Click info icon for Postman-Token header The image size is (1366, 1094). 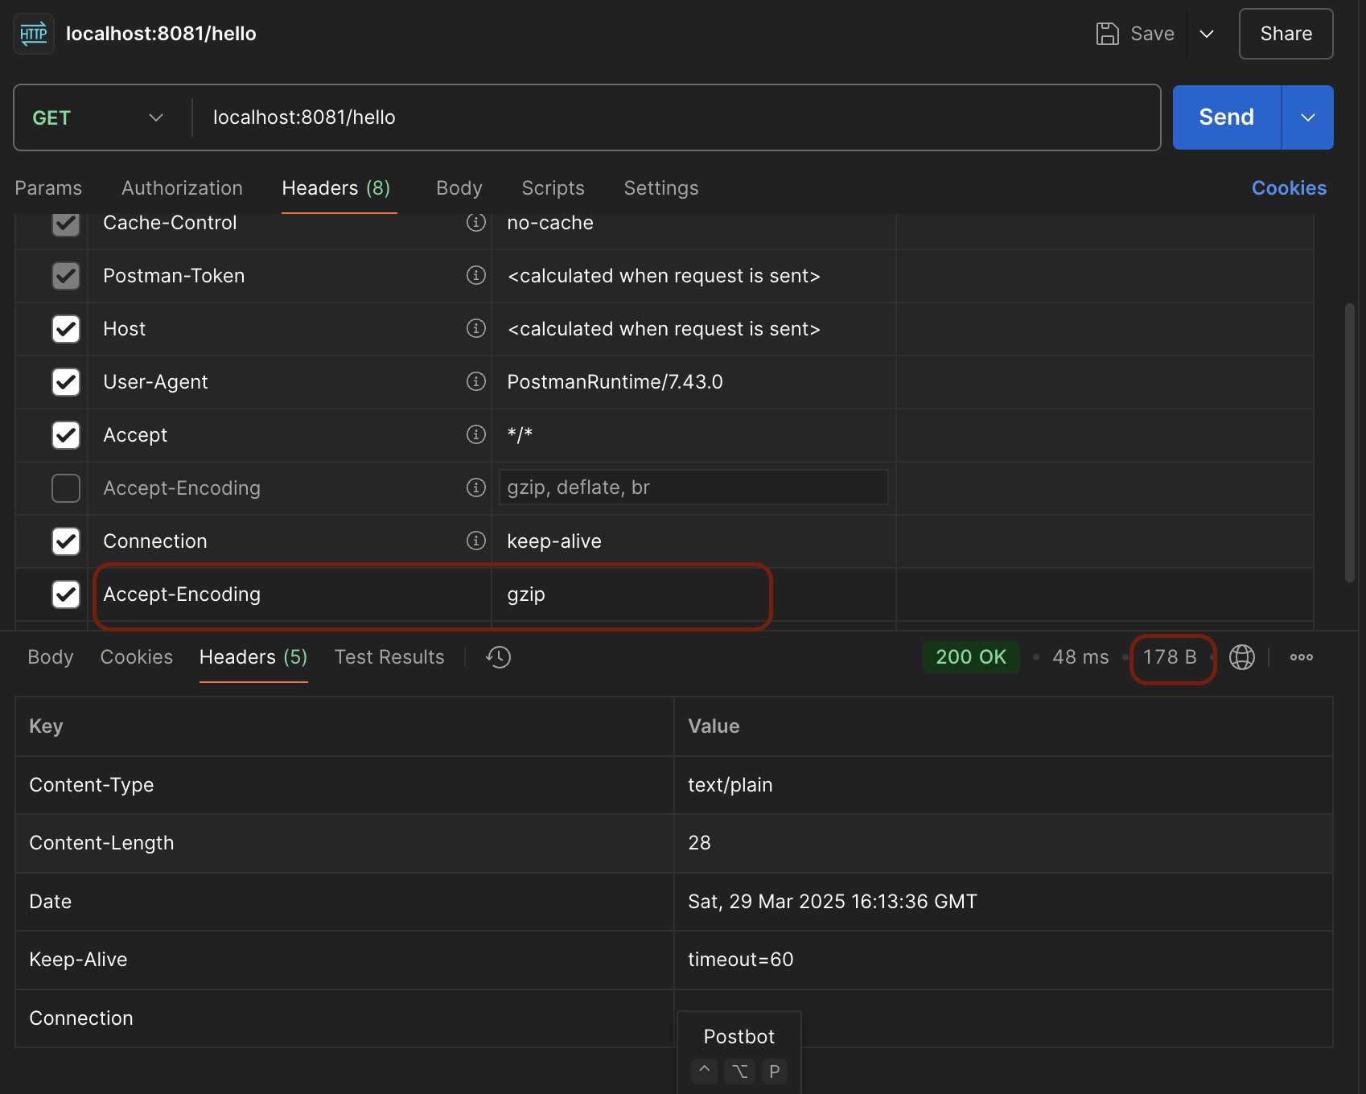pyautogui.click(x=476, y=275)
